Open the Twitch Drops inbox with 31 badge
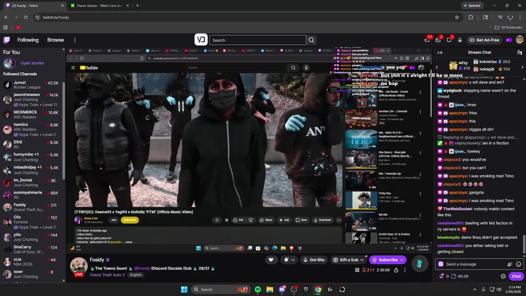526x296 pixels. 427,40
